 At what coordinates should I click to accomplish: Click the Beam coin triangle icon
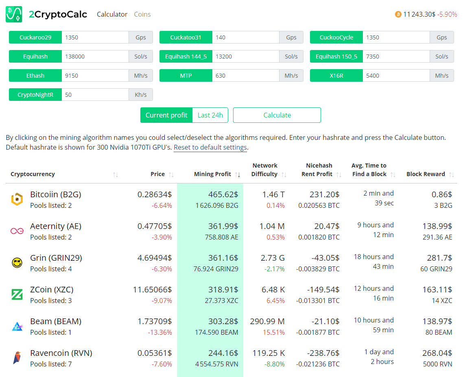[17, 326]
